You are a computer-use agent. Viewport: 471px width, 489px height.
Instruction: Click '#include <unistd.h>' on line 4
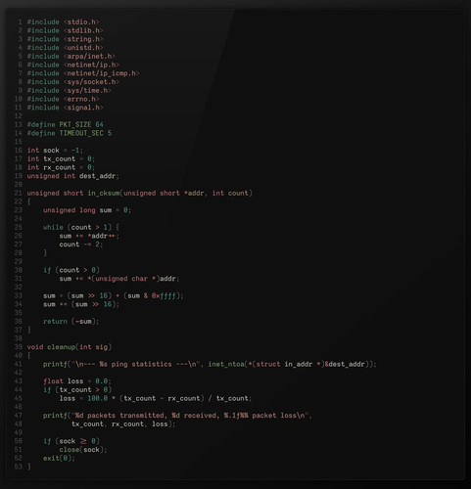pyautogui.click(x=65, y=48)
